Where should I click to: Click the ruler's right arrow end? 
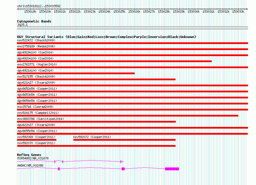pos(247,9)
